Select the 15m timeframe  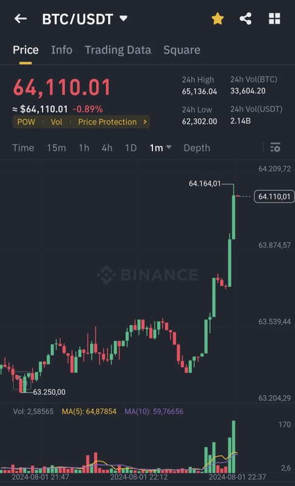(x=56, y=148)
